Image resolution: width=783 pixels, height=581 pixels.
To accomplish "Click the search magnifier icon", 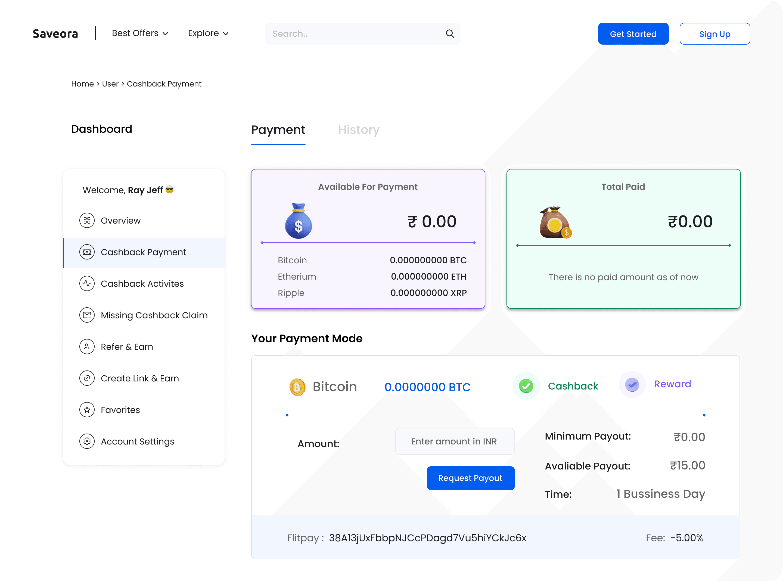I will pos(450,34).
